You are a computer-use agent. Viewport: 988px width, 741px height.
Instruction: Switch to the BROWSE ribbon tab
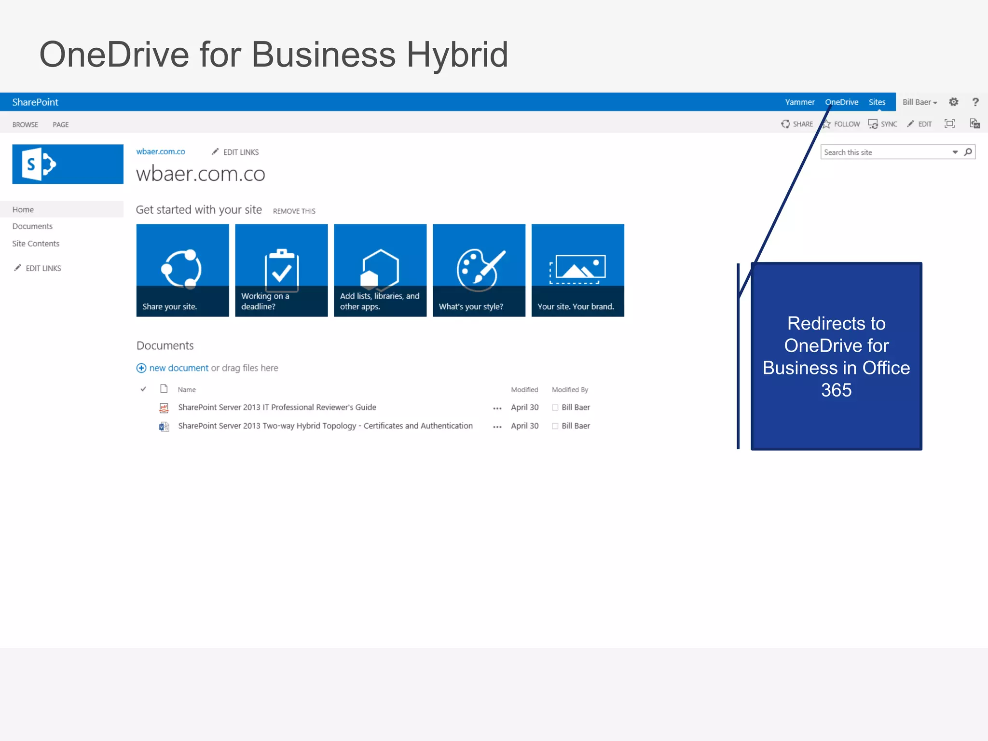(25, 124)
